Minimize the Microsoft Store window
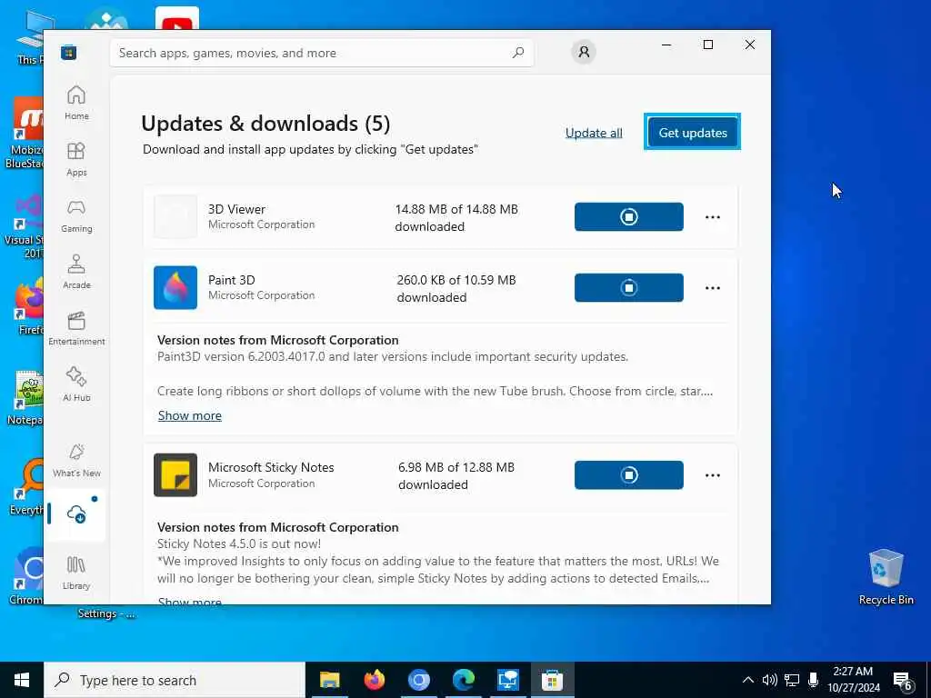931x698 pixels. tap(666, 45)
